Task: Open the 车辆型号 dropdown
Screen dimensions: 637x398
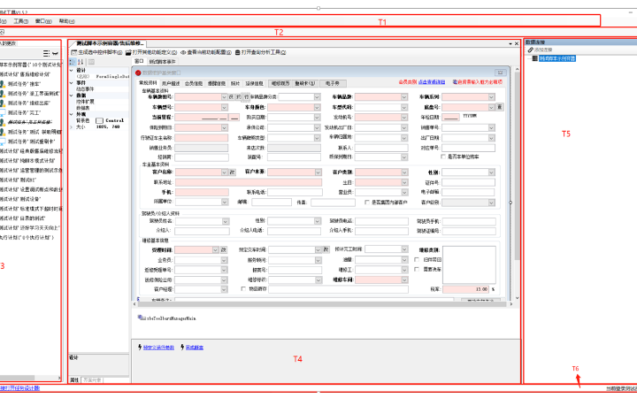Action: (x=224, y=107)
